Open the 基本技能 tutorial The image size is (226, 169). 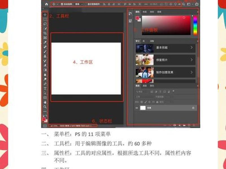pyautogui.click(x=166, y=48)
